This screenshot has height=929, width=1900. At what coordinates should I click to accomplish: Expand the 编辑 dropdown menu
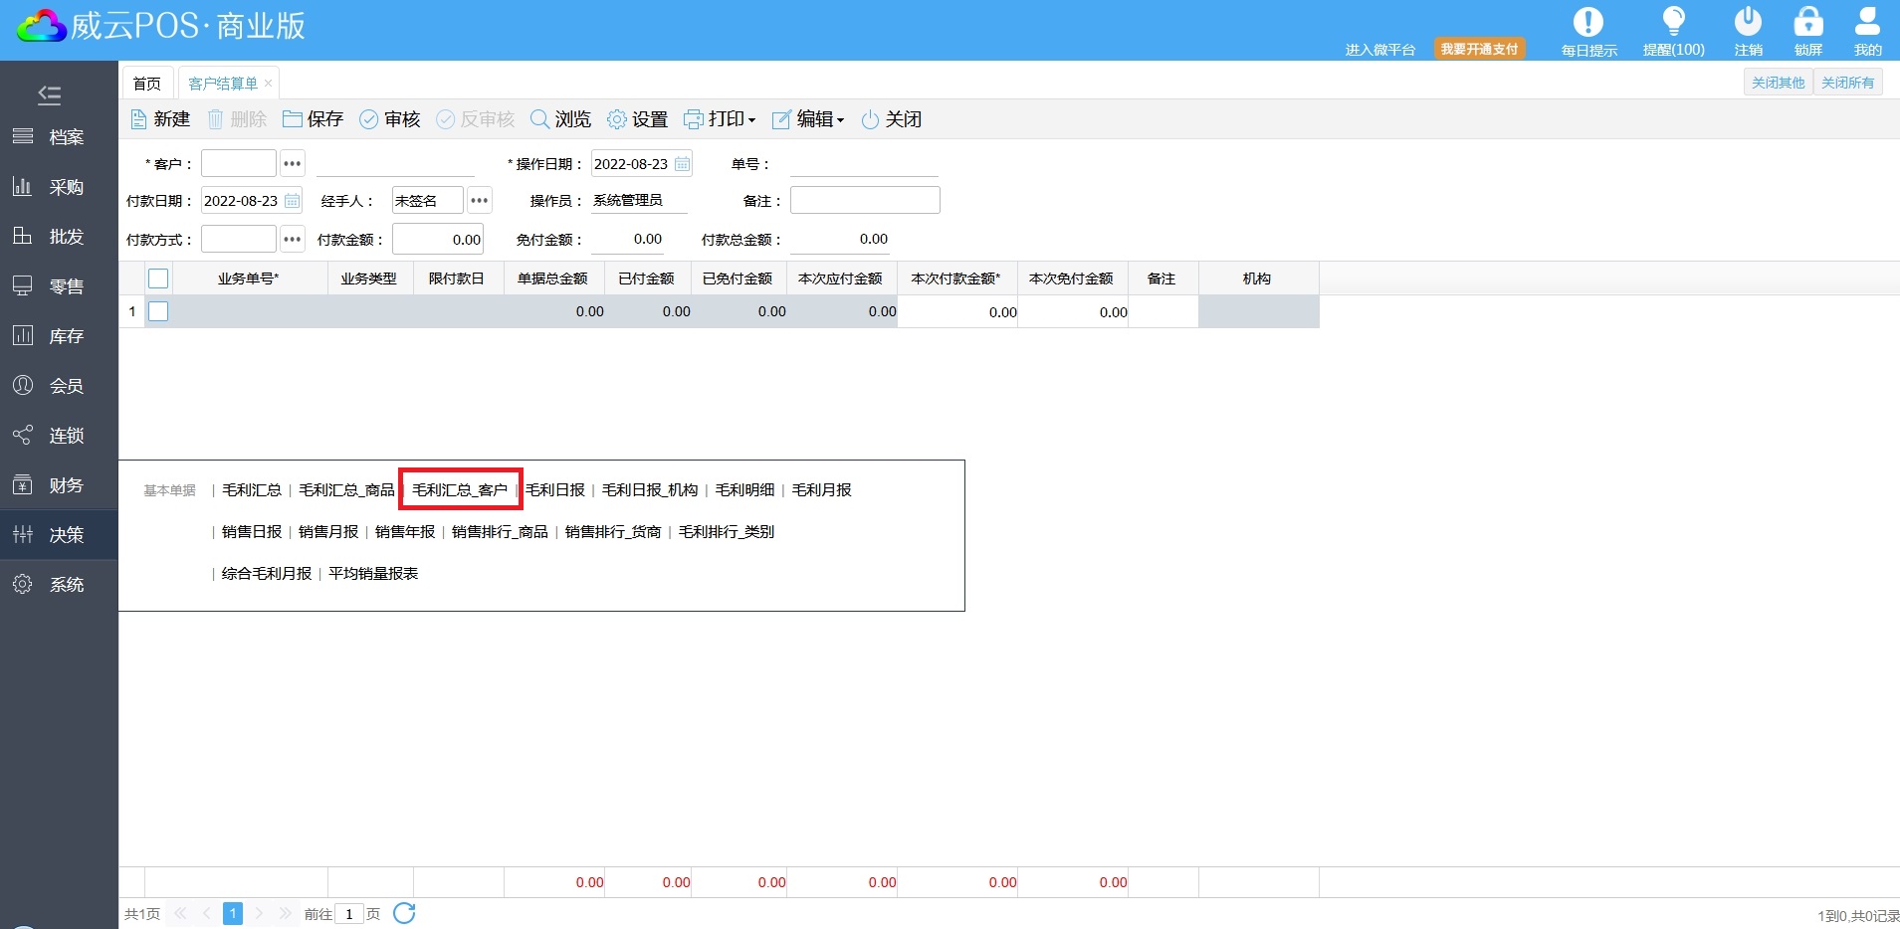point(808,119)
